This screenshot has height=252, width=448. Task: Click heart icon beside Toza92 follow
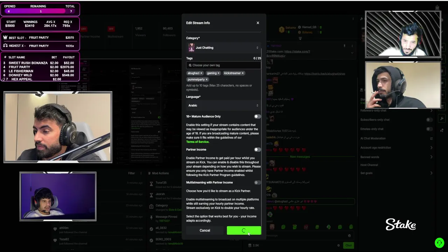coord(55,240)
